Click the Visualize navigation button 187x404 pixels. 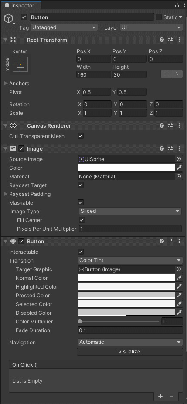tap(130, 352)
